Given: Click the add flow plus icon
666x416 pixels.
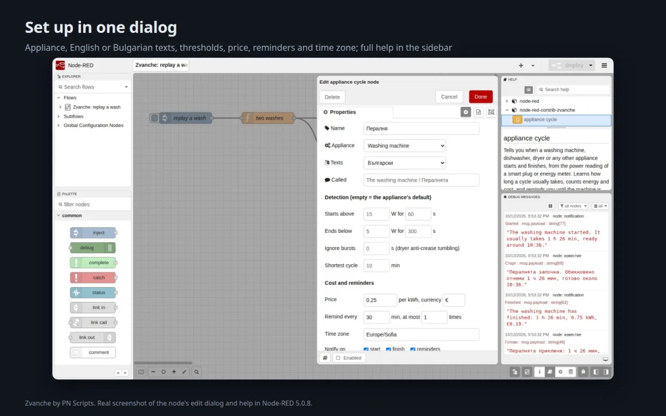Looking at the screenshot, I should click(x=521, y=66).
